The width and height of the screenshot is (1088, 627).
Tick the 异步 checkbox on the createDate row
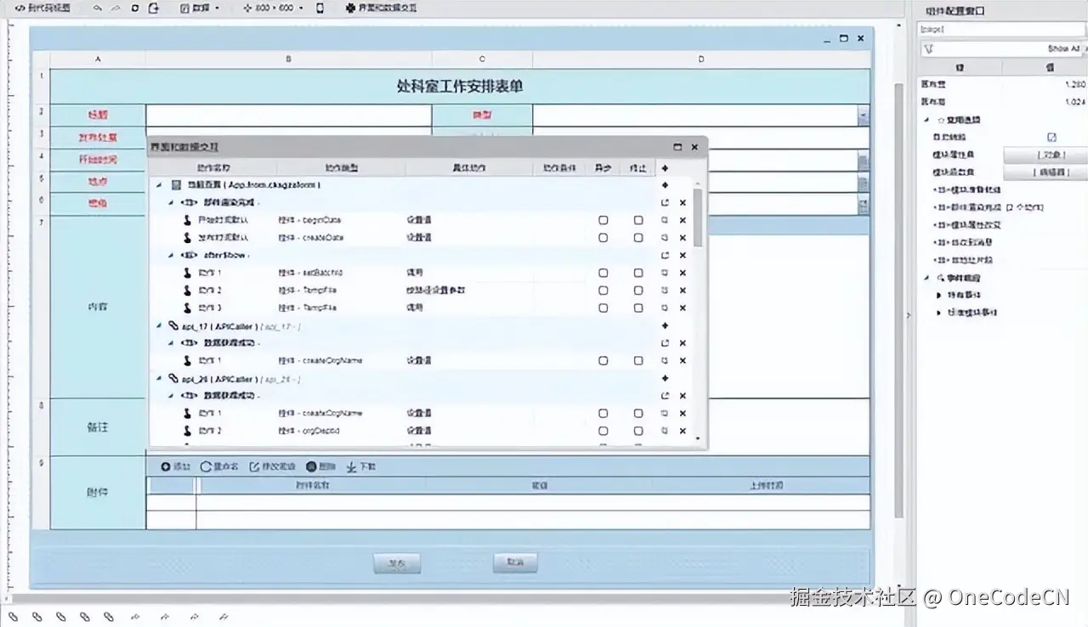point(603,238)
